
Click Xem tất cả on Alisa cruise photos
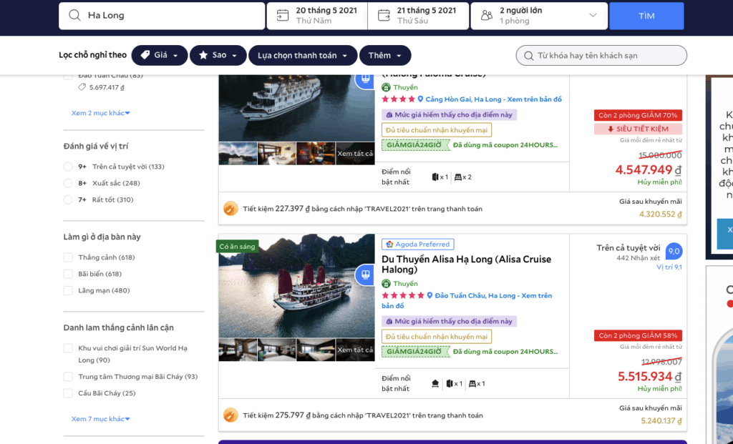(355, 350)
